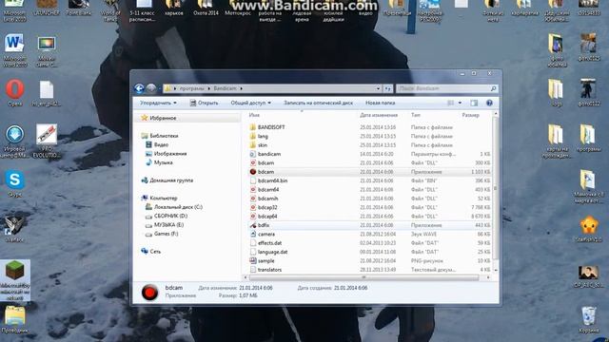Click Записать на оптический диск

[x=318, y=103]
